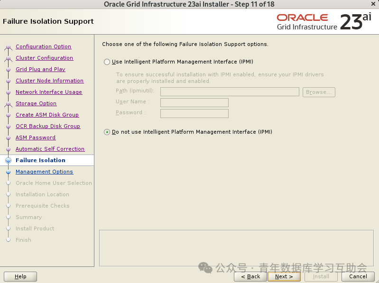This screenshot has height=283, width=379.
Task: Click the Prerequisite Checks step text
Action: coord(43,205)
